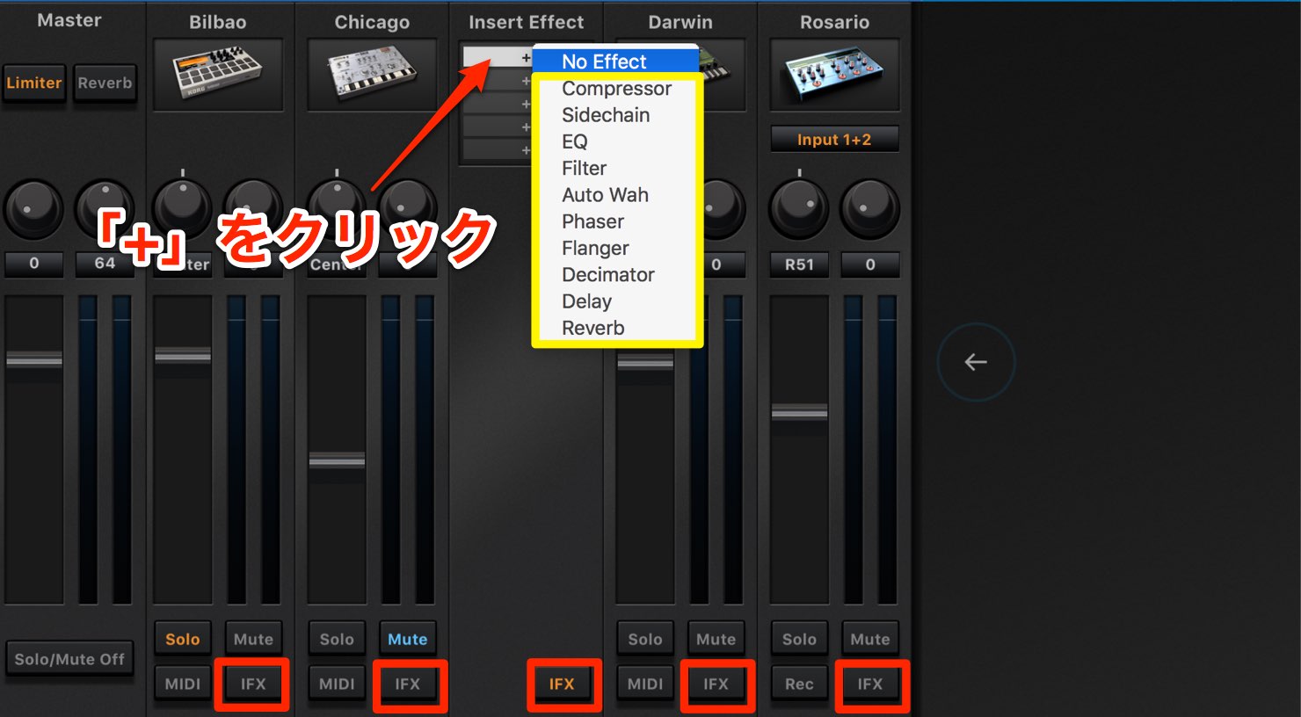Solo the Darwin track
Screen dimensions: 1301x717
tap(645, 639)
